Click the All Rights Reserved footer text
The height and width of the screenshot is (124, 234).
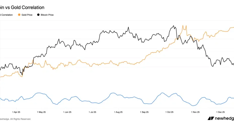click(16, 119)
